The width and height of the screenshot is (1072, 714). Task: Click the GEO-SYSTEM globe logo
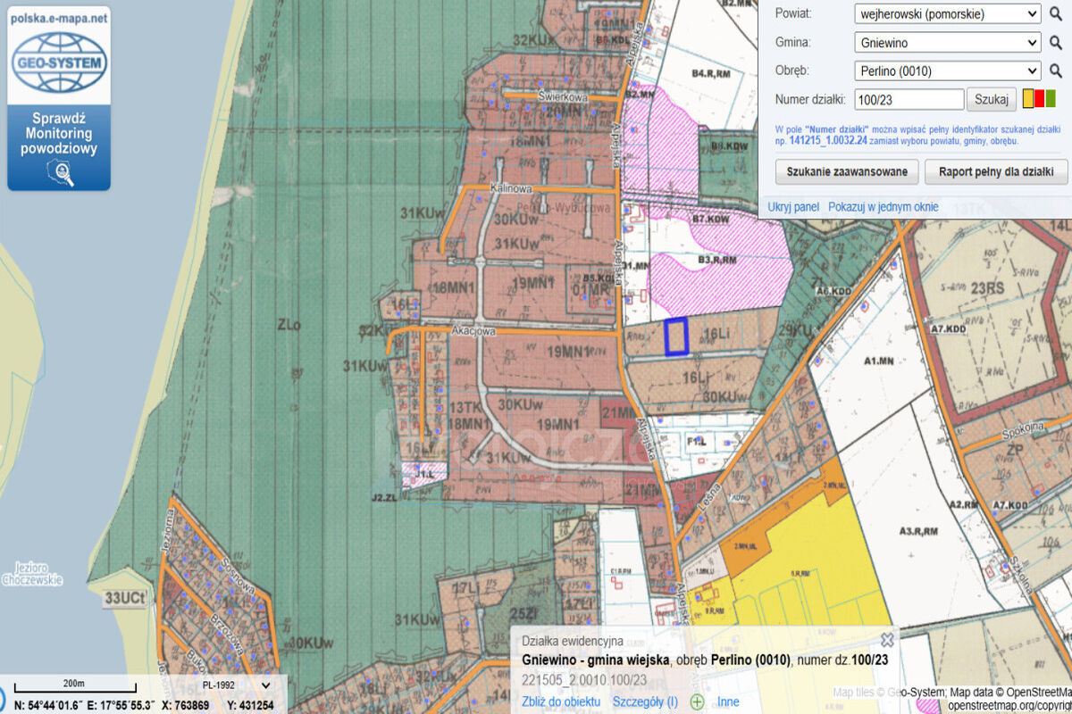click(x=59, y=62)
